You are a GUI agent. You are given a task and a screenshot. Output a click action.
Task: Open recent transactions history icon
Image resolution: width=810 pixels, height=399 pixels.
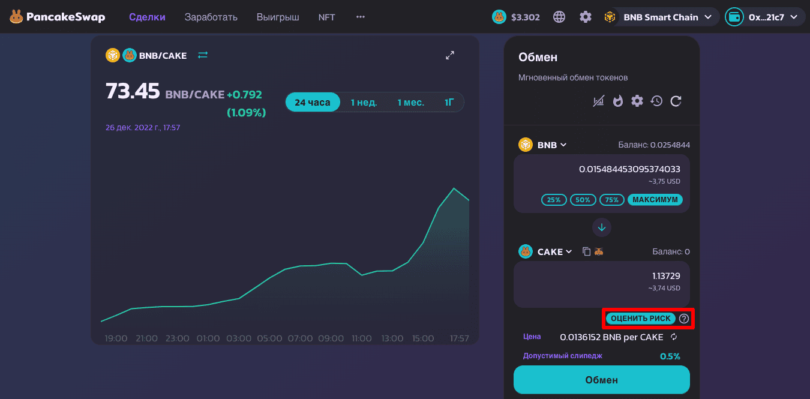[656, 101]
